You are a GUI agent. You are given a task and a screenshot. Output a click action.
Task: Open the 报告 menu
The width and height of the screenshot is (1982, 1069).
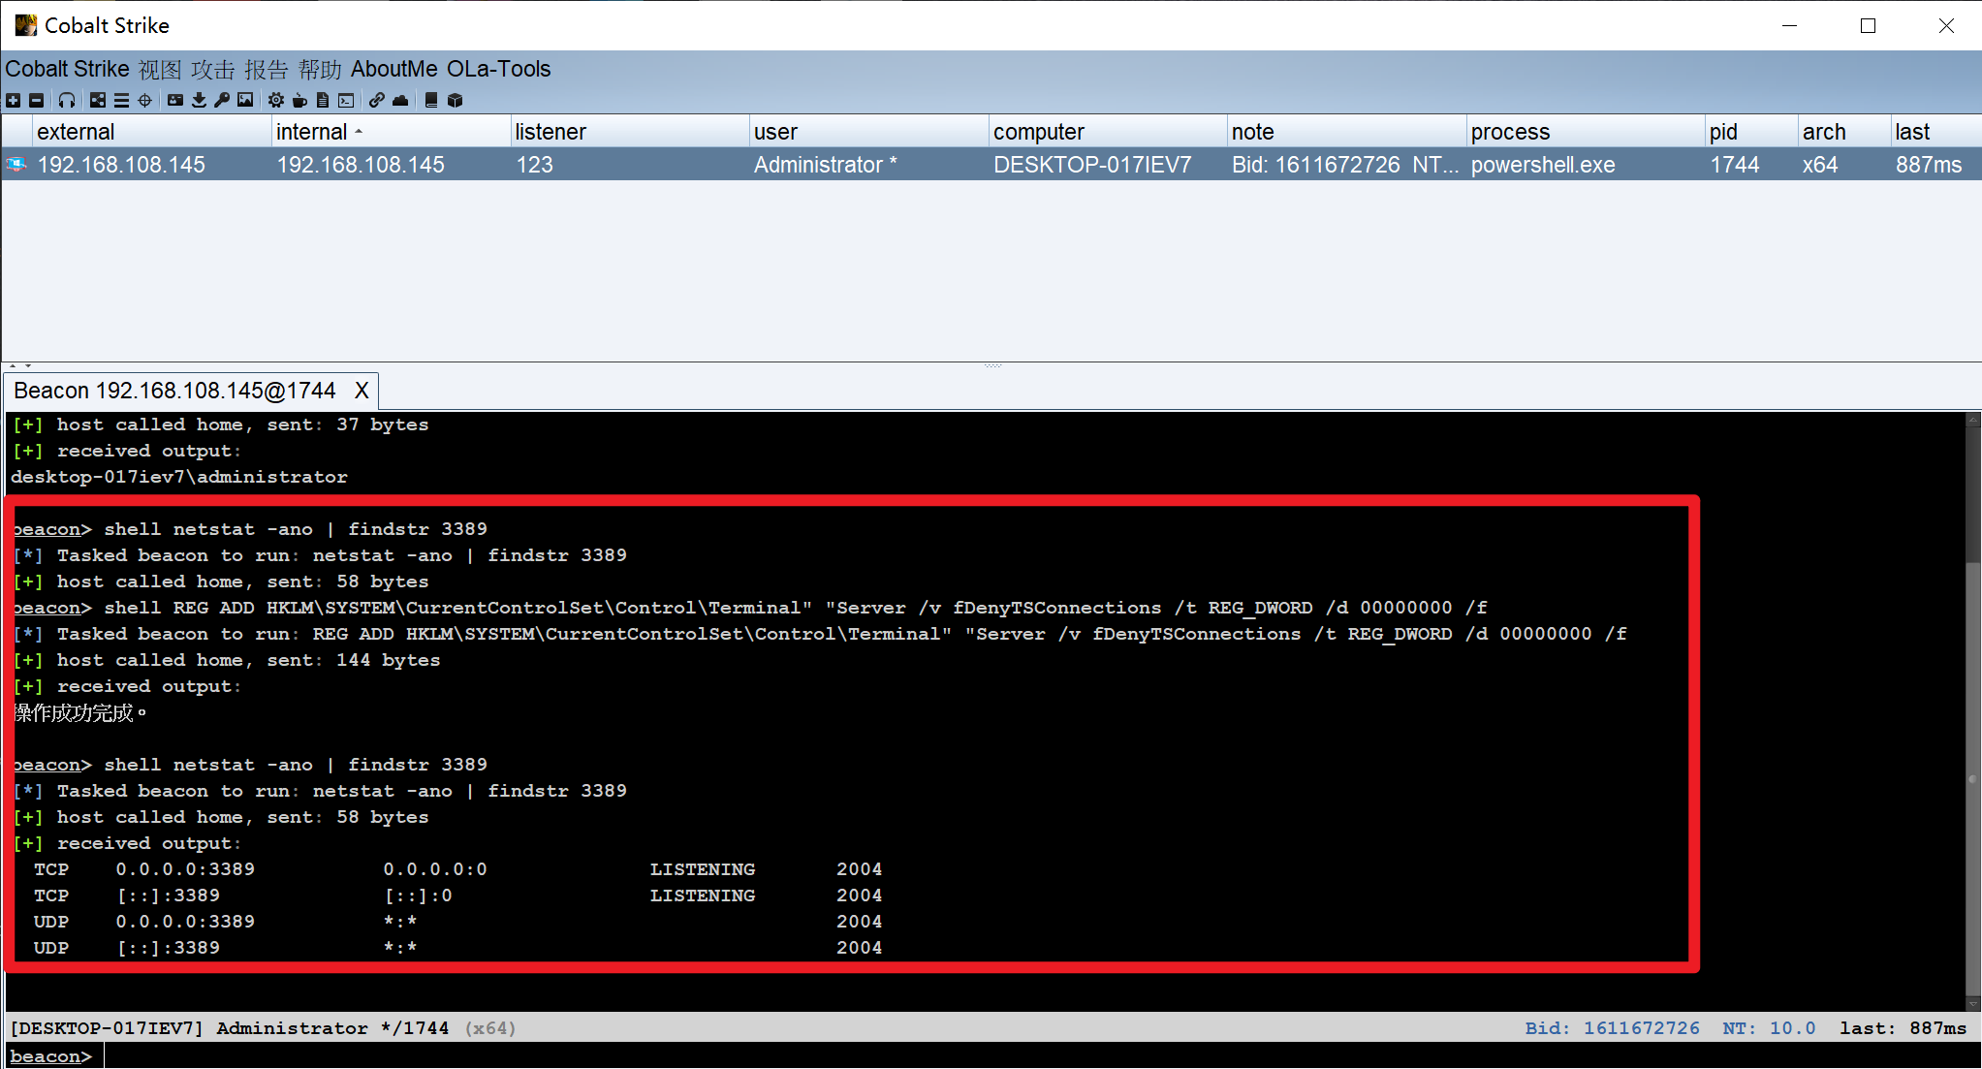pos(267,69)
